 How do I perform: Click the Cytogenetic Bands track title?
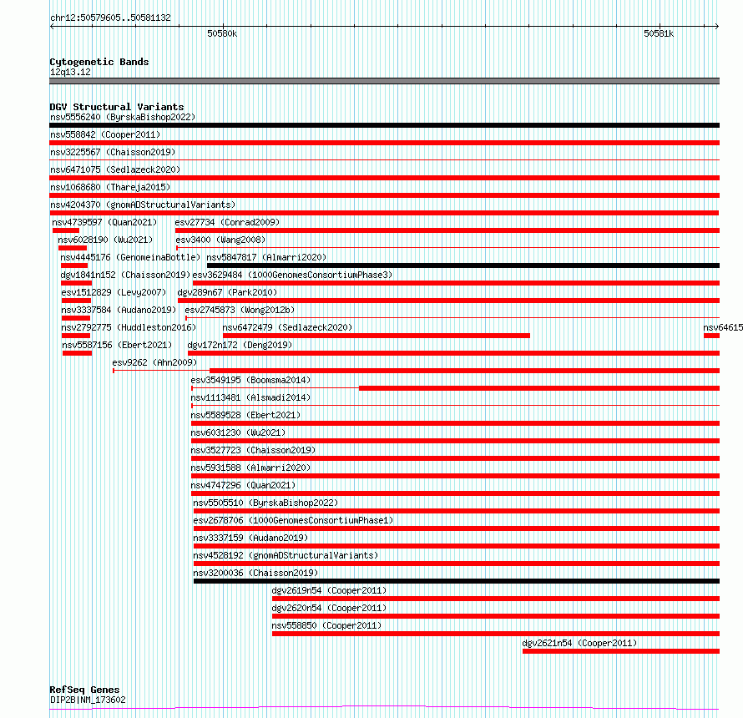(99, 62)
